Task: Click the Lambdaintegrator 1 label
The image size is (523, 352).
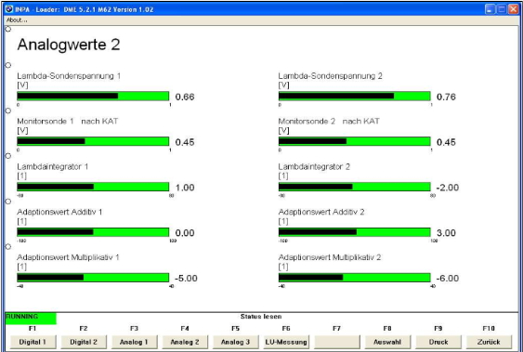Action: tap(53, 166)
